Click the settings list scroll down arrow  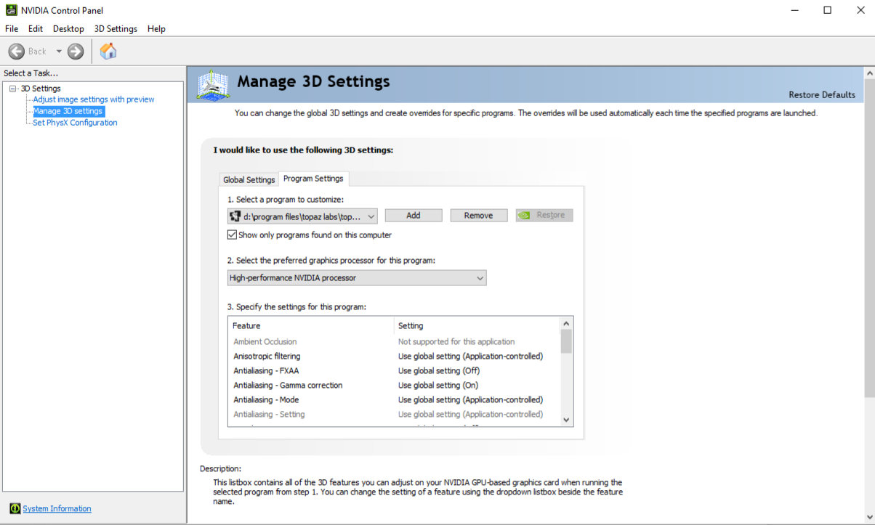click(x=567, y=420)
